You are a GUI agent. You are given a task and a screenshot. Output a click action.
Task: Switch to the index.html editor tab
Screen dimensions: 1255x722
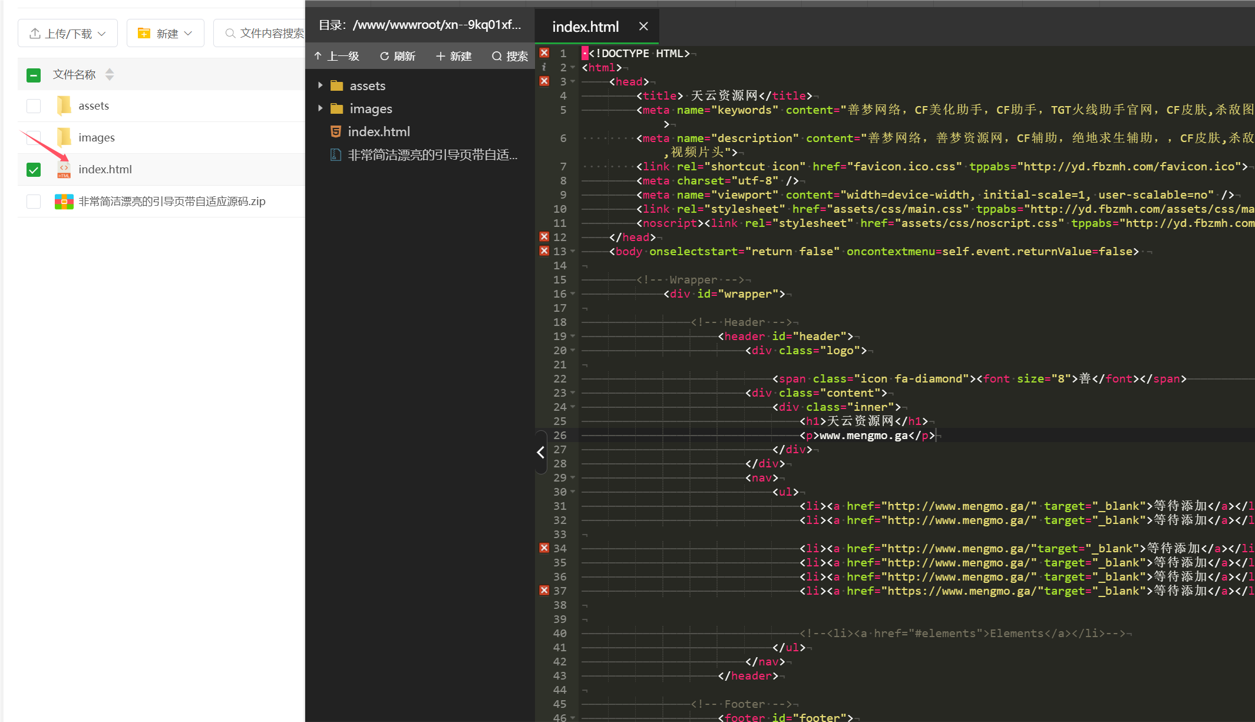585,27
